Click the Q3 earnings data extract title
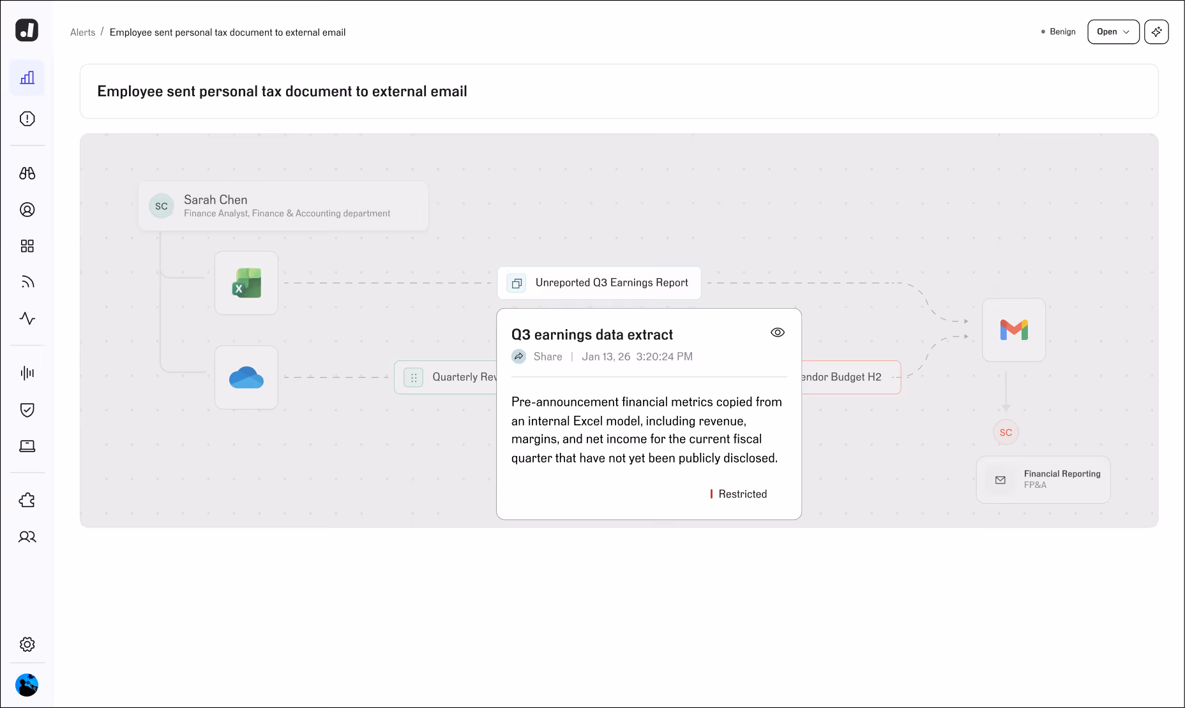This screenshot has height=708, width=1185. (x=592, y=335)
